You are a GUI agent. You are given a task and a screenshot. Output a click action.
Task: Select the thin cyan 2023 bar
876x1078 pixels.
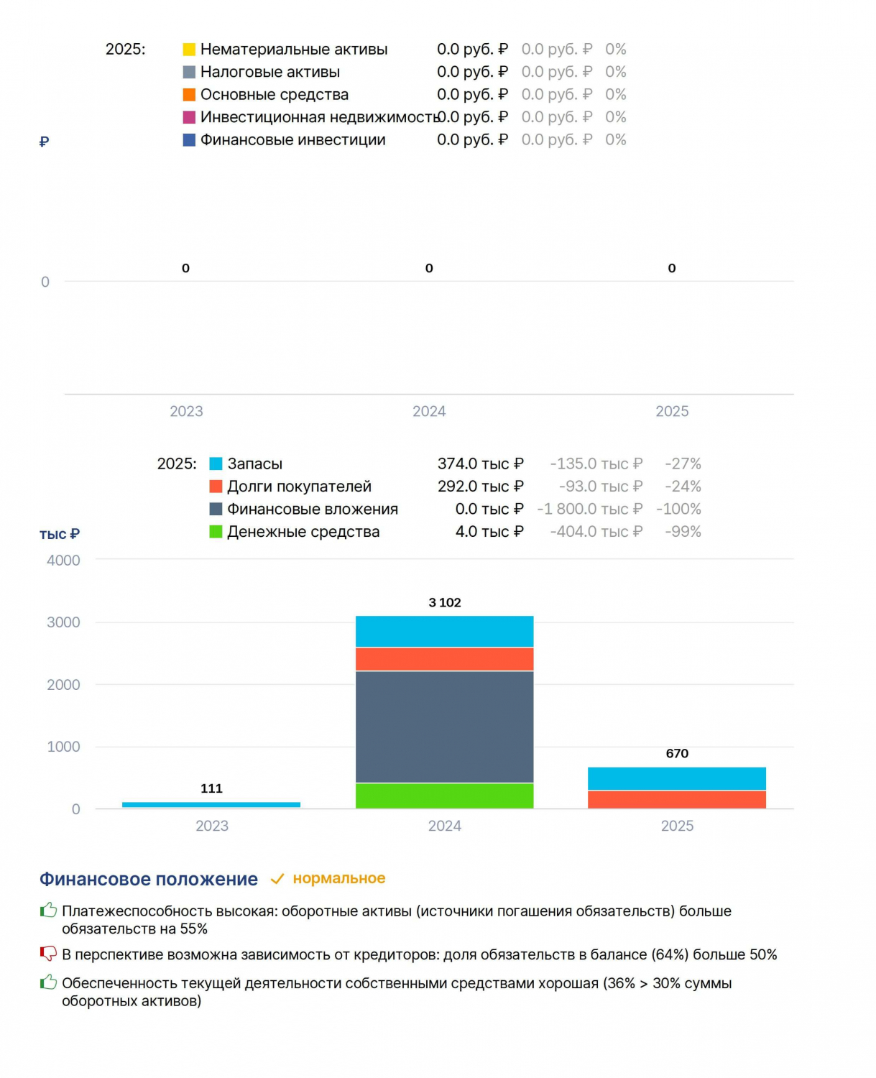pos(211,805)
